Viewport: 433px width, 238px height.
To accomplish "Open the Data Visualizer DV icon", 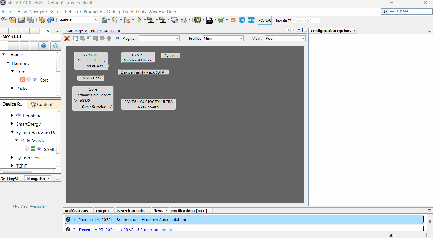I will (x=198, y=20).
